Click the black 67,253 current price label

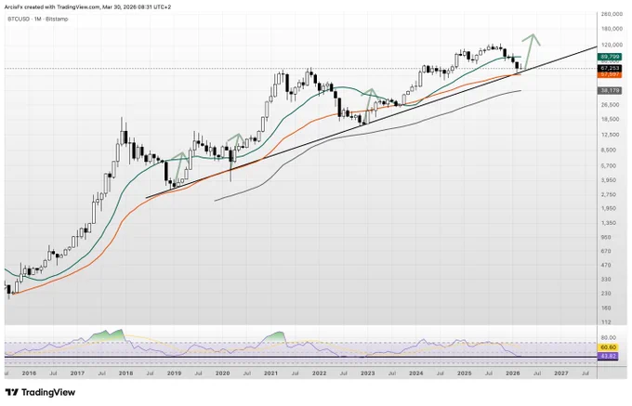[610, 69]
